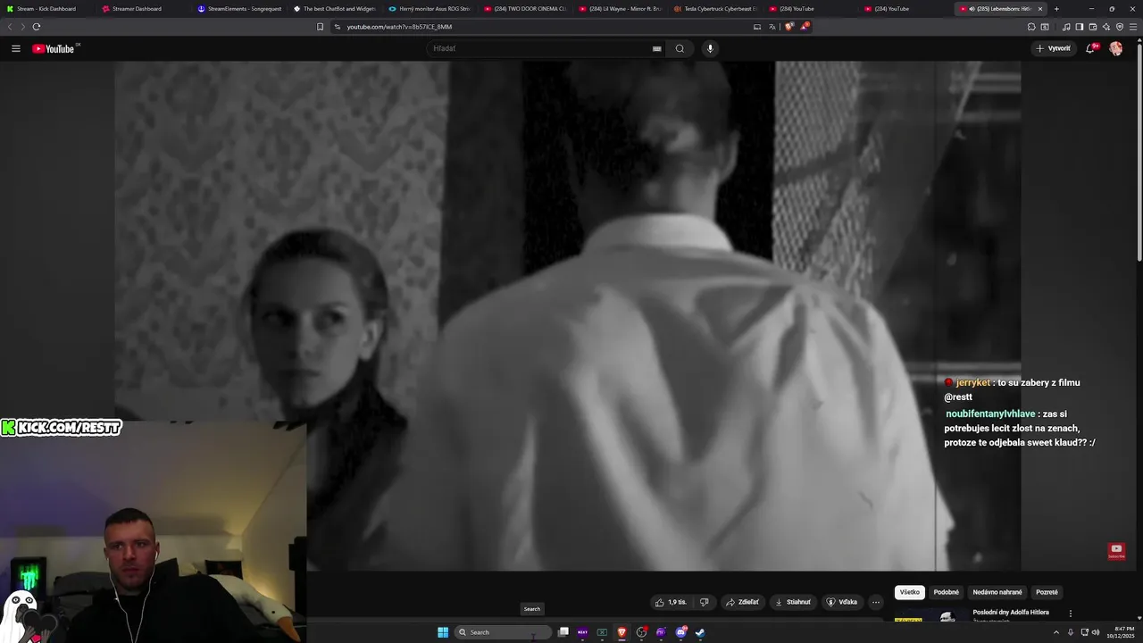
Task: Open the browser main hamburger menu
Action: coord(1133,27)
